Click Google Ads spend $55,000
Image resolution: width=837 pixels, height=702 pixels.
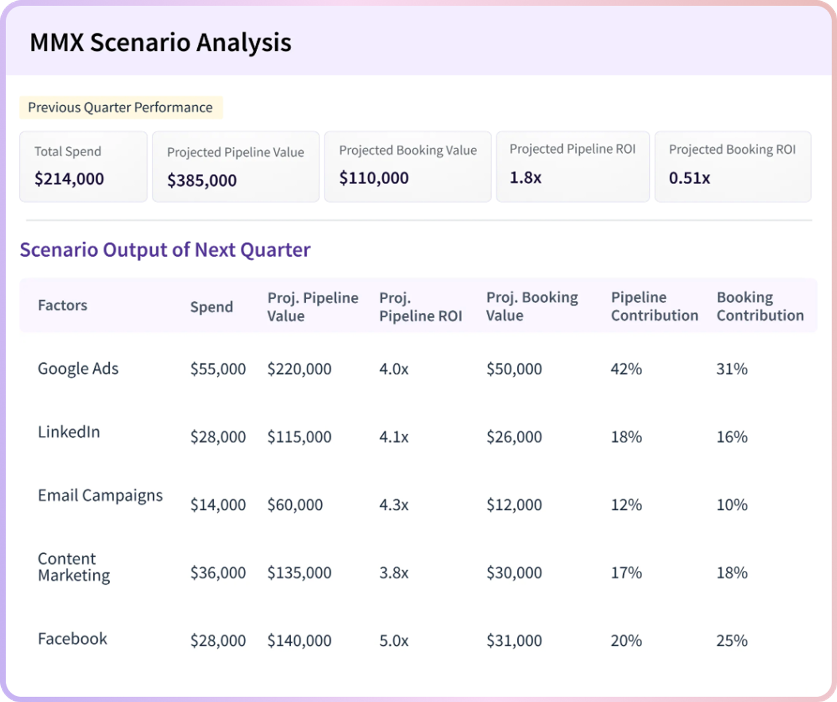(x=218, y=369)
